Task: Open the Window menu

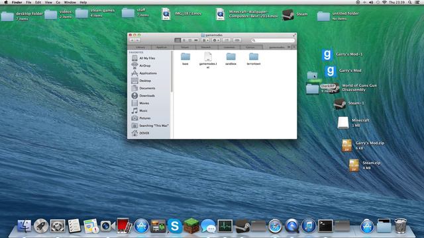Action: 70,2
